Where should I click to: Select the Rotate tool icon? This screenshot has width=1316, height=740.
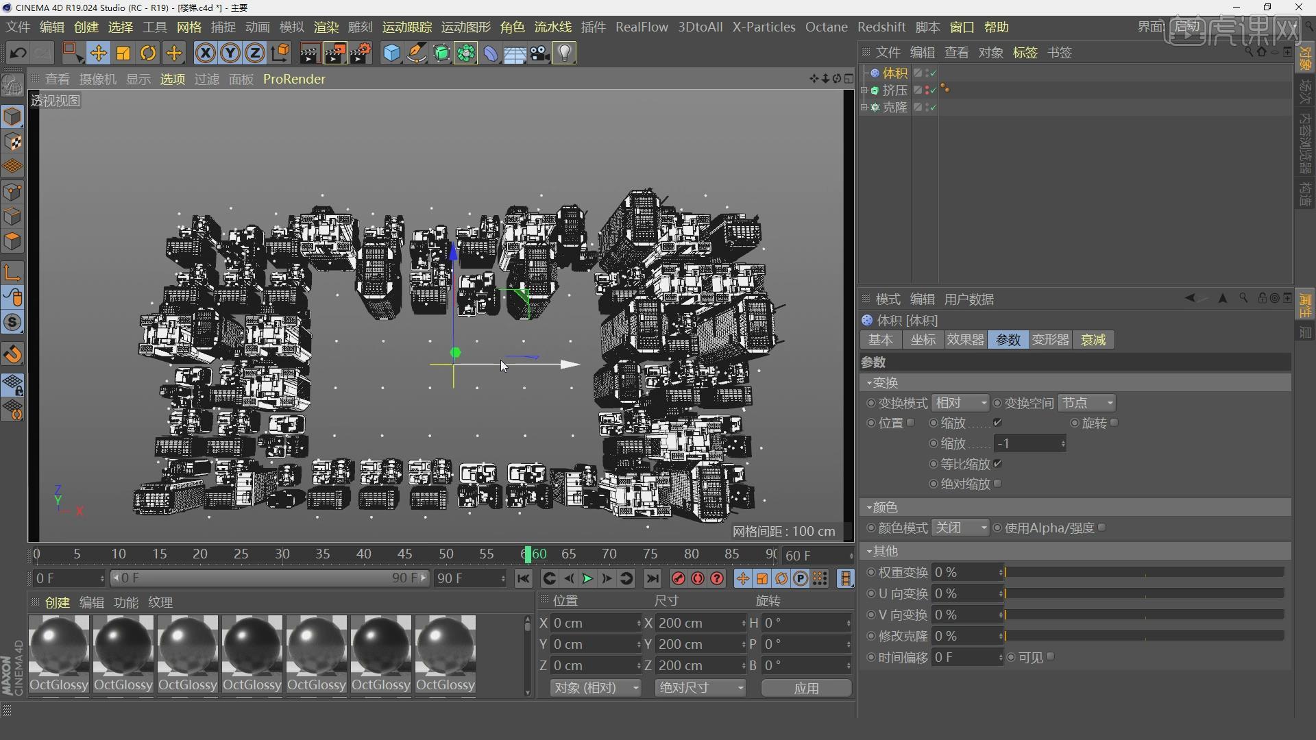(148, 53)
